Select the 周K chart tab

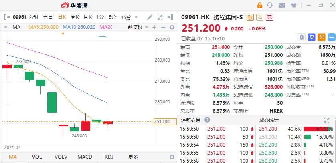75,17
